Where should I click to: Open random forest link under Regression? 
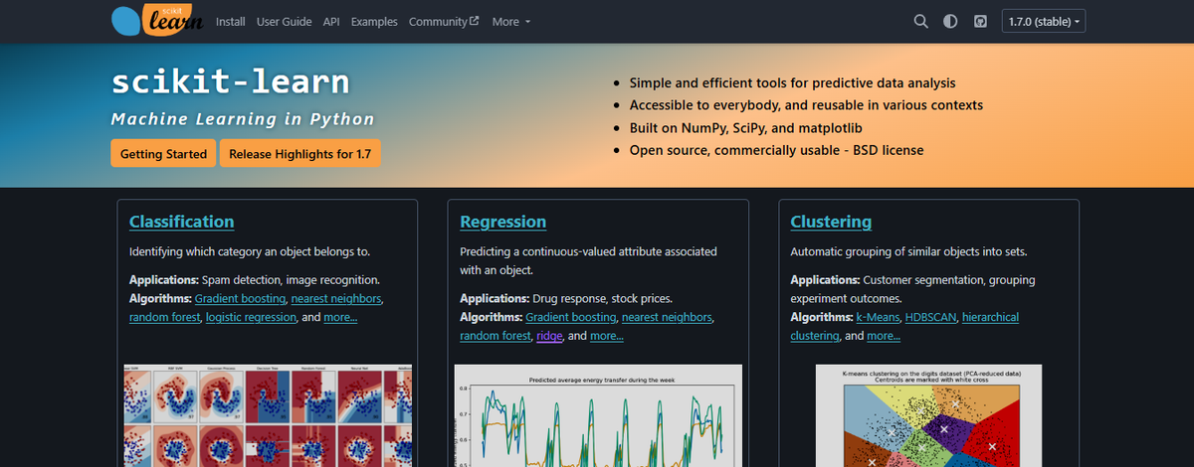tap(495, 336)
